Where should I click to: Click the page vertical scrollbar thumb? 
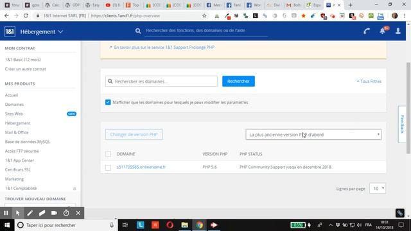(408, 108)
